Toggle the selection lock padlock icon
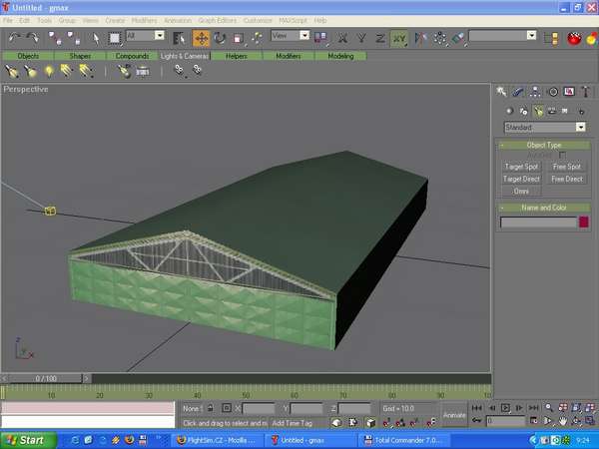The width and height of the screenshot is (599, 449). (x=210, y=408)
